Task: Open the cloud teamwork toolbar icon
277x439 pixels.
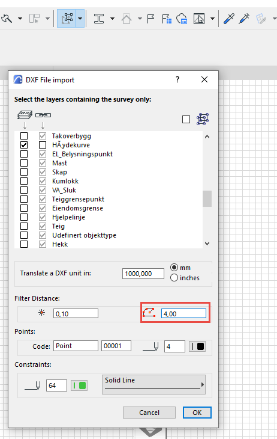Action: tap(182, 19)
